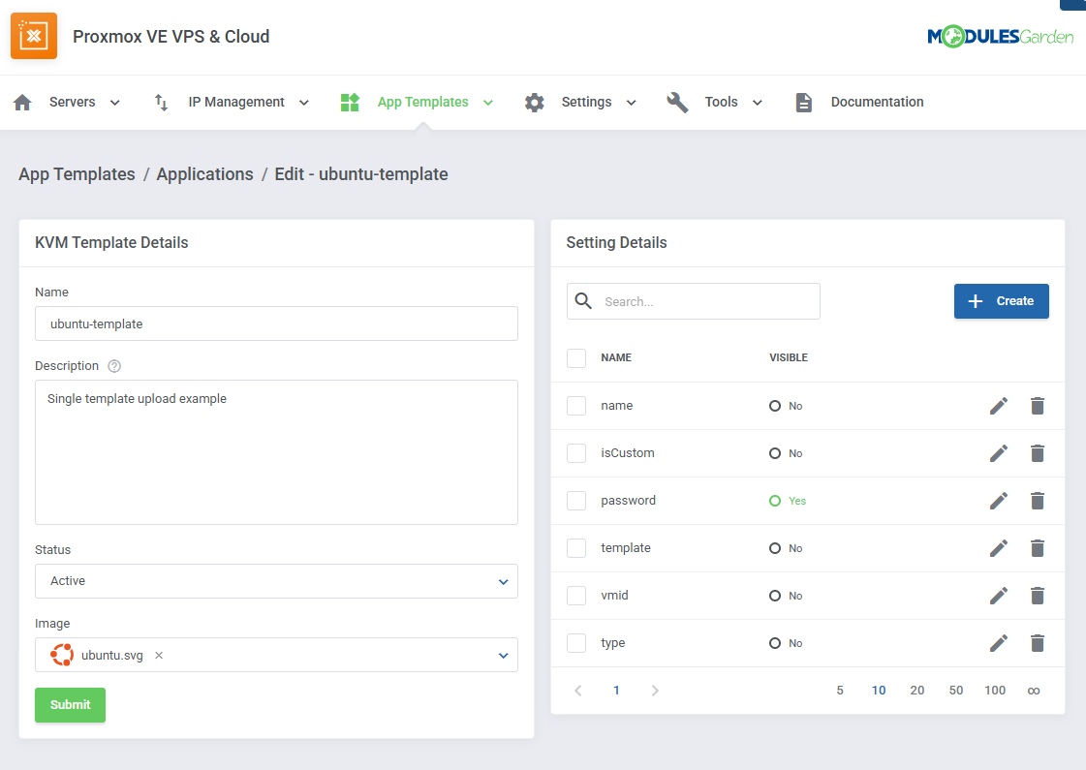Click the Documentation page icon

tap(803, 103)
